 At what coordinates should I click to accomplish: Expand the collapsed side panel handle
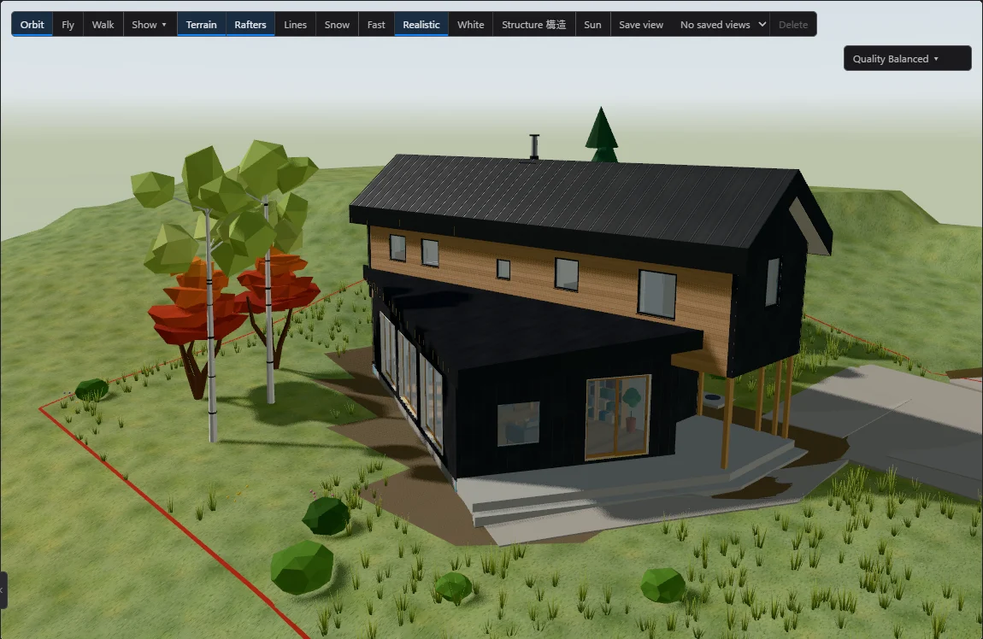3,589
